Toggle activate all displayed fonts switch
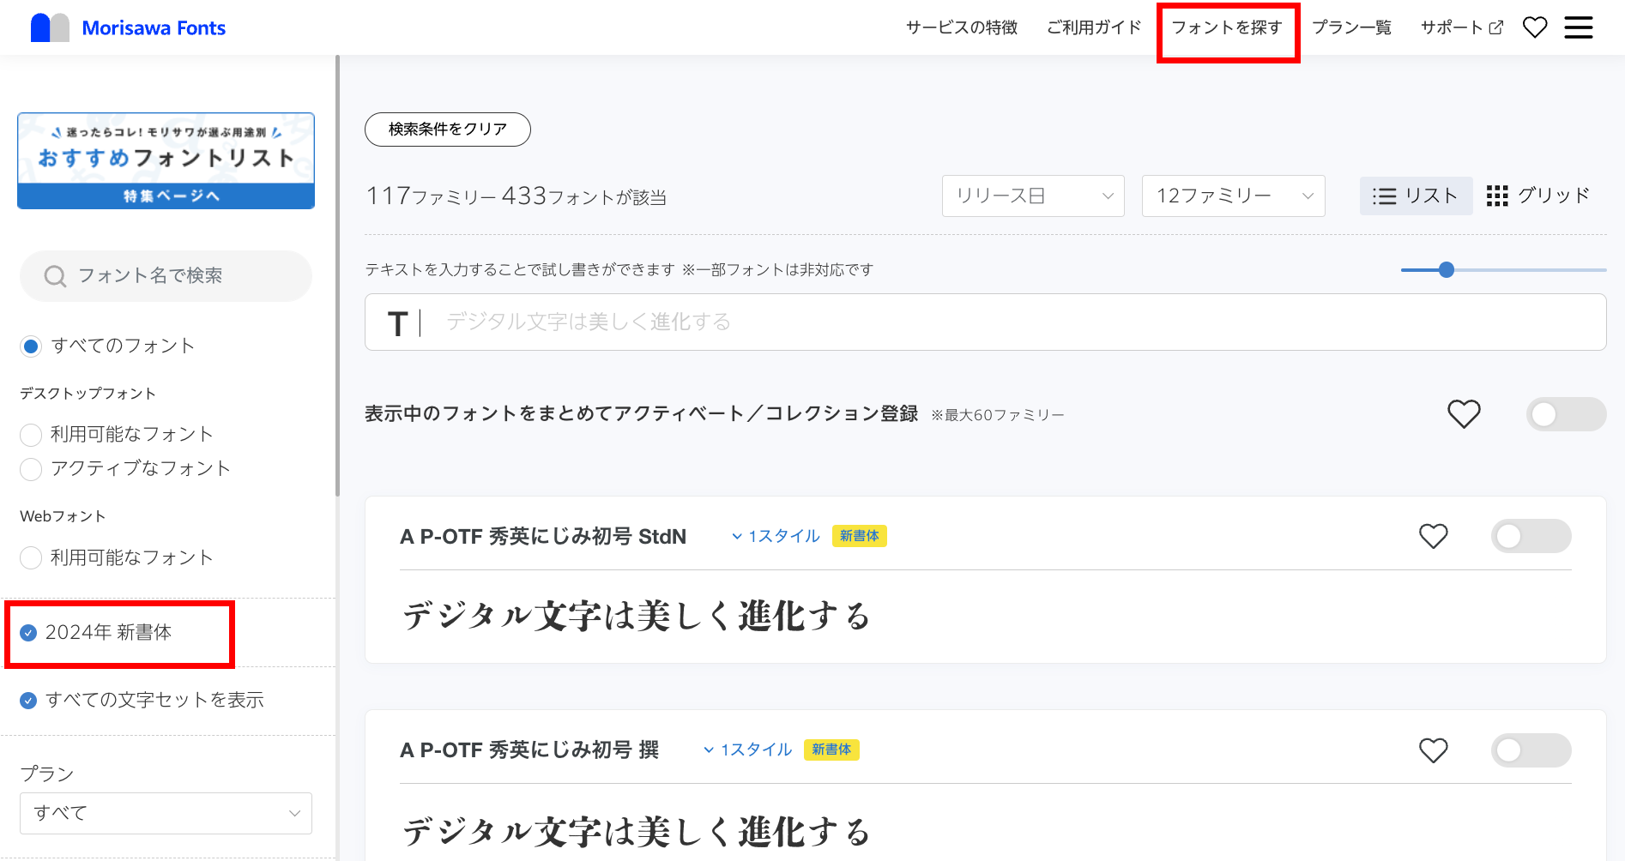 point(1566,414)
